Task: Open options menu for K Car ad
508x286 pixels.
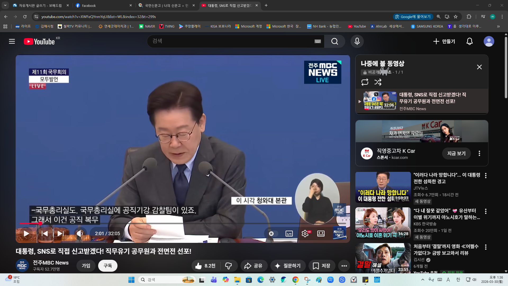Action: (x=479, y=153)
